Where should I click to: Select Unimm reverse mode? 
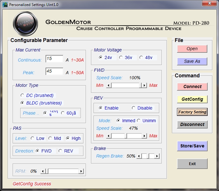[x=139, y=121]
